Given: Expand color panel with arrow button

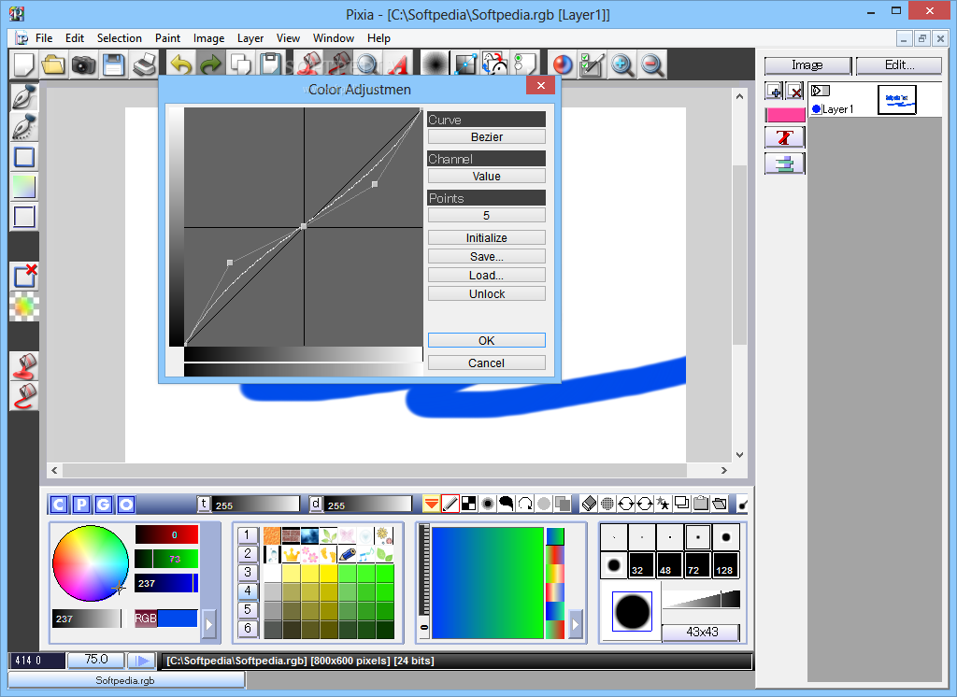Looking at the screenshot, I should coord(209,624).
